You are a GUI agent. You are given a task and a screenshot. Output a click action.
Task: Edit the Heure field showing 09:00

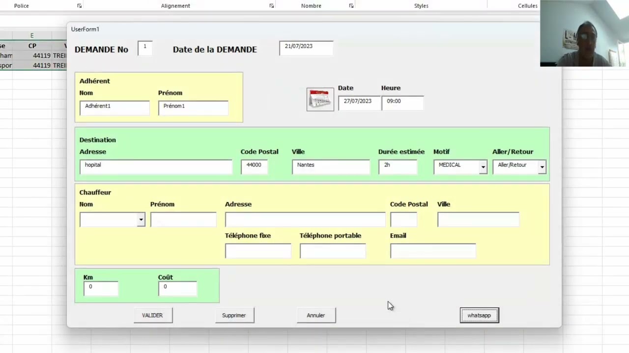coord(402,103)
